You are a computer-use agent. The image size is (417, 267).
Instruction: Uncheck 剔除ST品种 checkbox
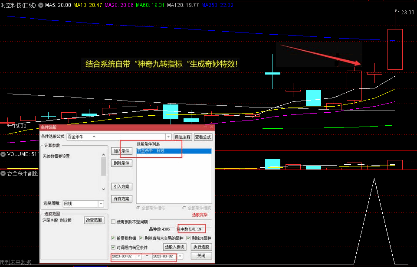tap(189, 238)
